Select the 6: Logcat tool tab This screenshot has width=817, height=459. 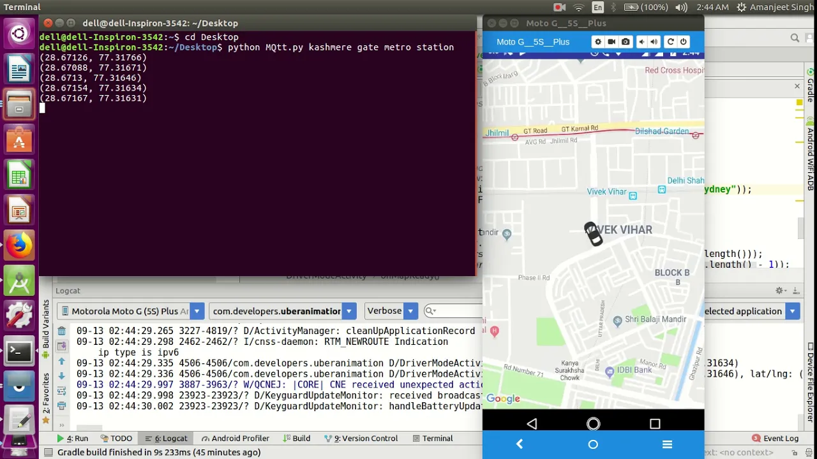tap(166, 439)
